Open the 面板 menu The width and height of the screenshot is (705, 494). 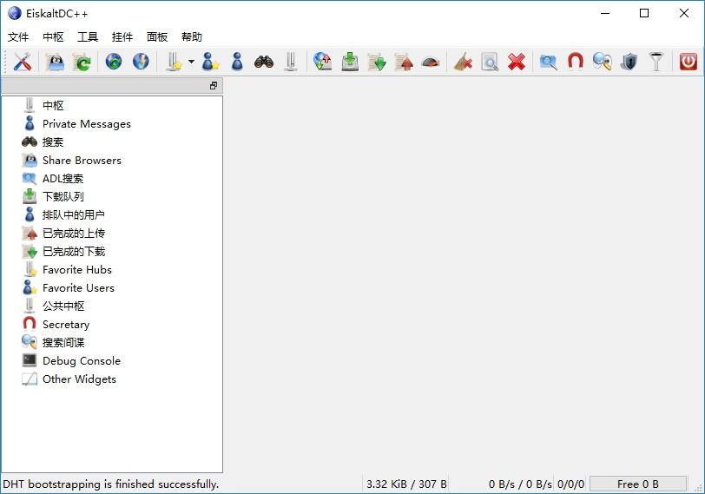coord(157,36)
